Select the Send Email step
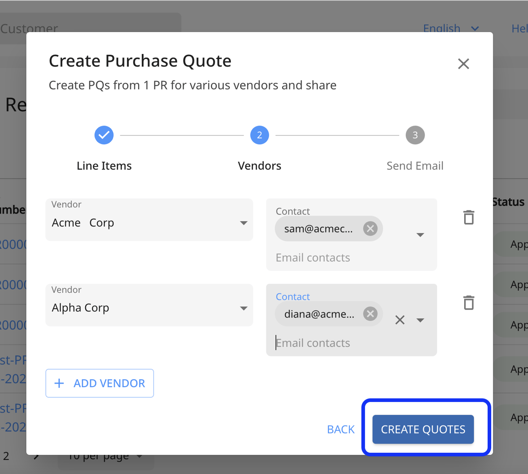Image resolution: width=528 pixels, height=474 pixels. [415, 165]
